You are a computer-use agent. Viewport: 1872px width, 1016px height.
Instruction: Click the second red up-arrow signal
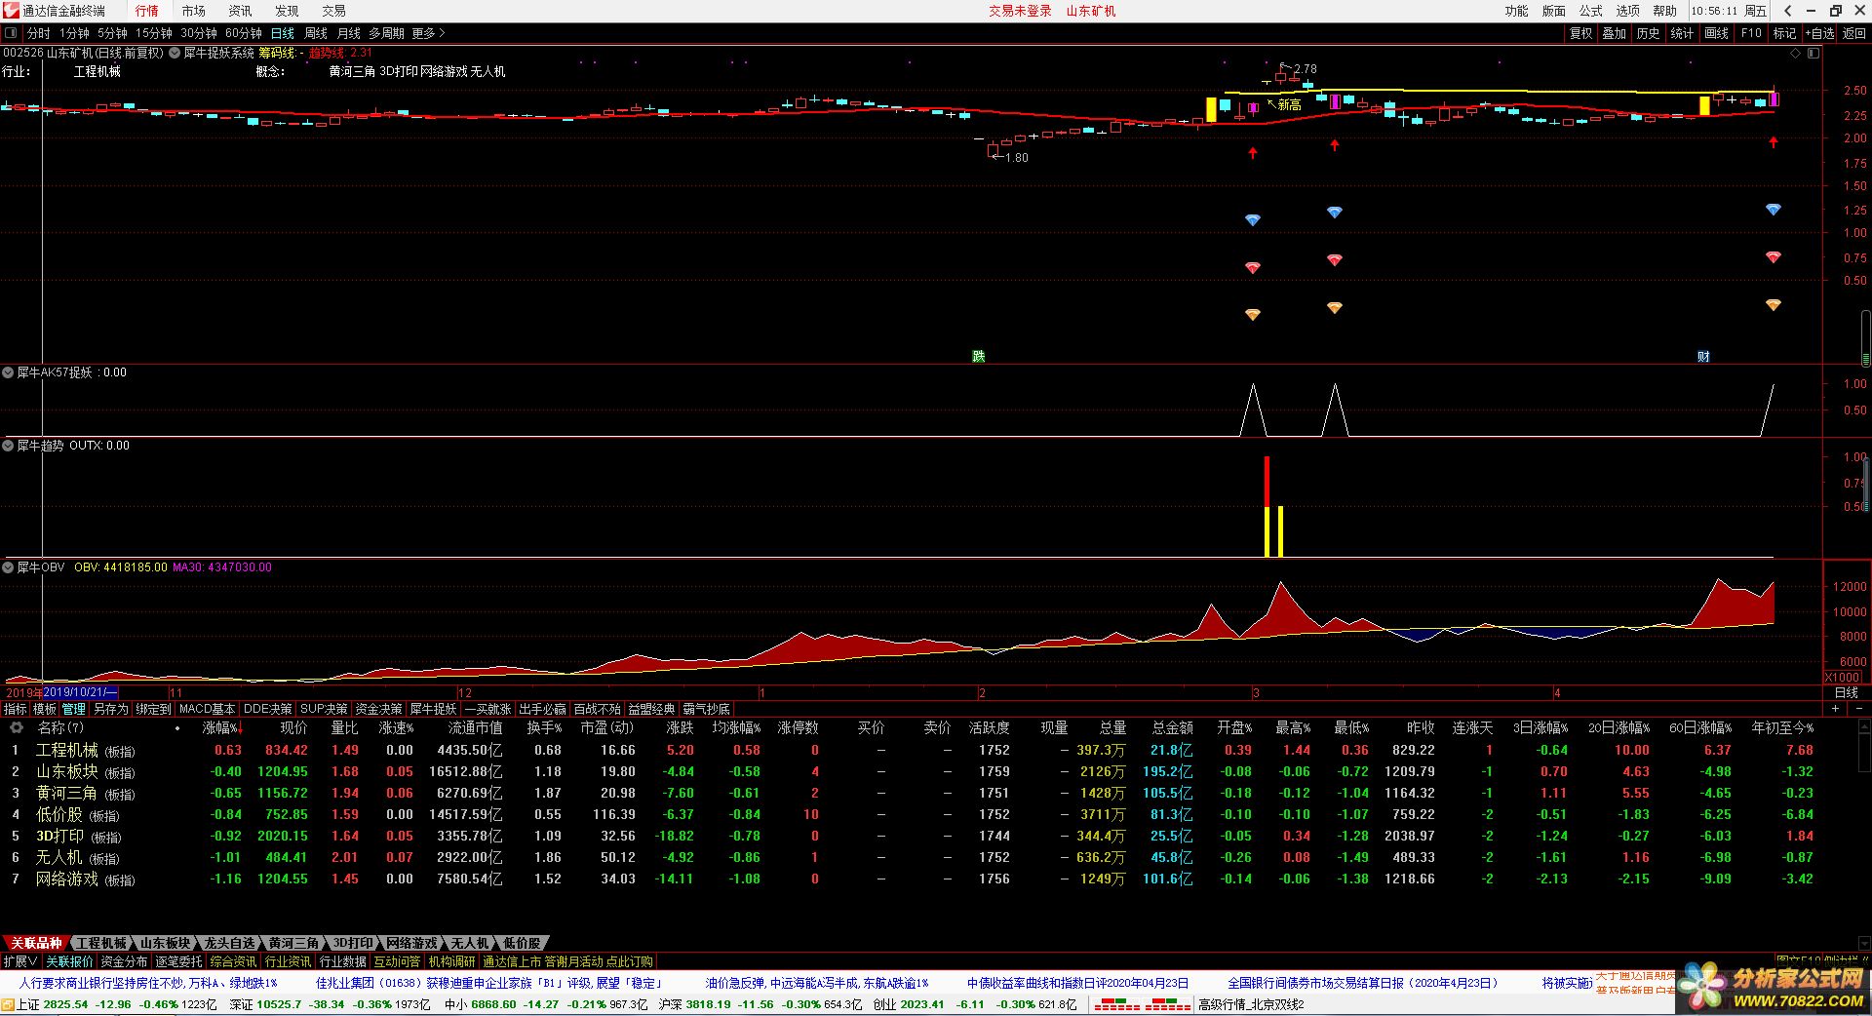[1335, 145]
